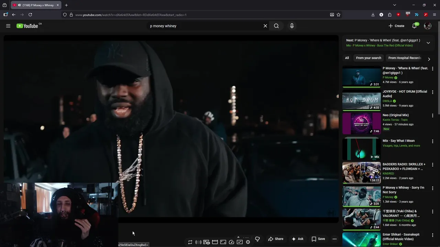Save the video to playlist
Image resolution: width=440 pixels, height=247 pixels.
coord(318,239)
